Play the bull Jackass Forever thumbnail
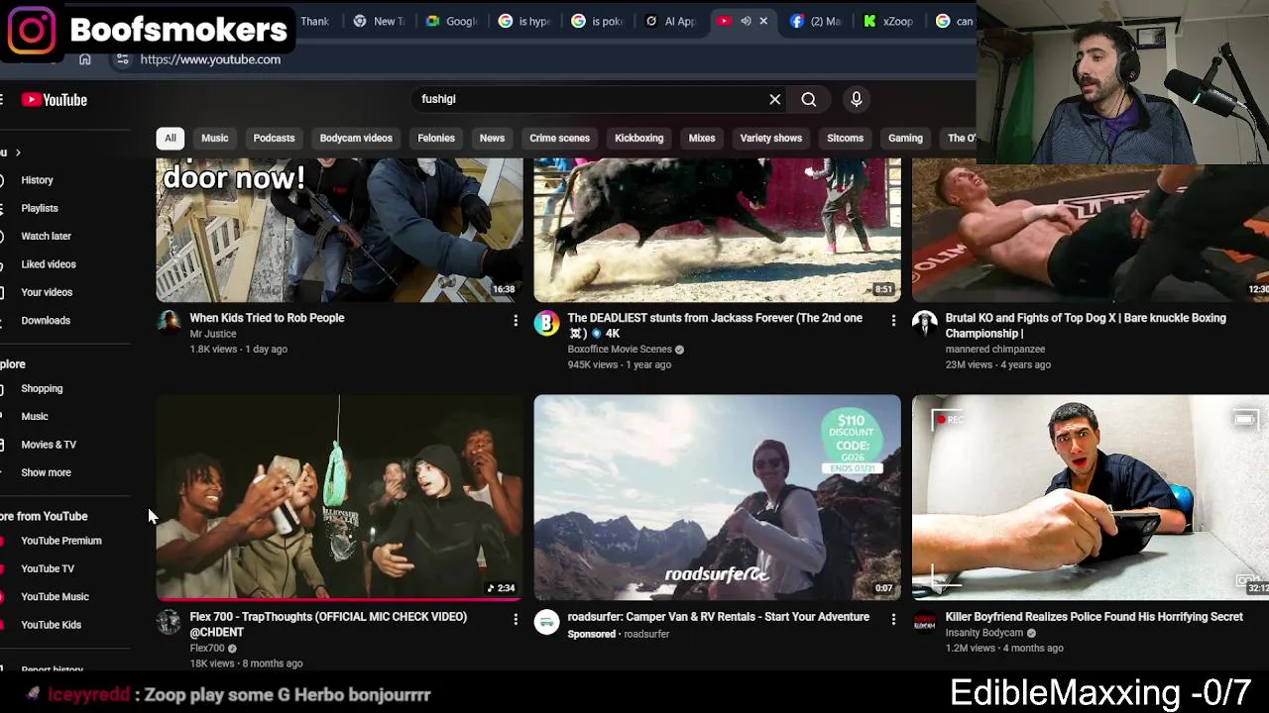Screen dimensions: 1269x713 point(718,230)
